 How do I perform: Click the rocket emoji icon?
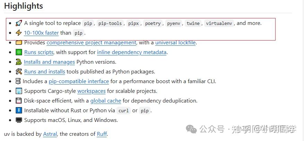point(19,23)
